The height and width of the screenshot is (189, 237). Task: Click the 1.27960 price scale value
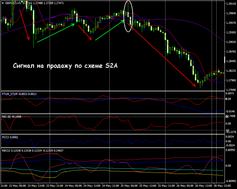(231, 80)
